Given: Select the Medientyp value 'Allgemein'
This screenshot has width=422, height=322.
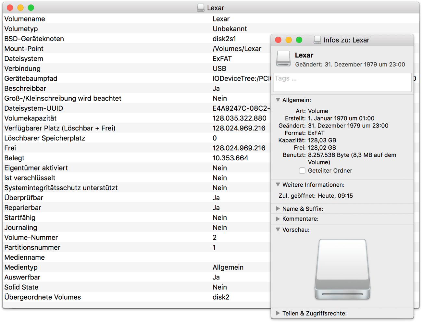Looking at the screenshot, I should point(228,267).
